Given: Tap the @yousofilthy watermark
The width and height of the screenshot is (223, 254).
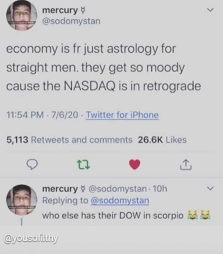Looking at the screenshot, I should [31, 238].
